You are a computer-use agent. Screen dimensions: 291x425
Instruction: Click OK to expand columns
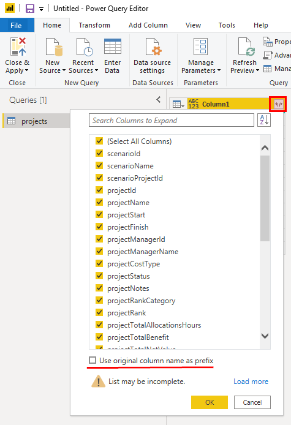click(x=210, y=402)
